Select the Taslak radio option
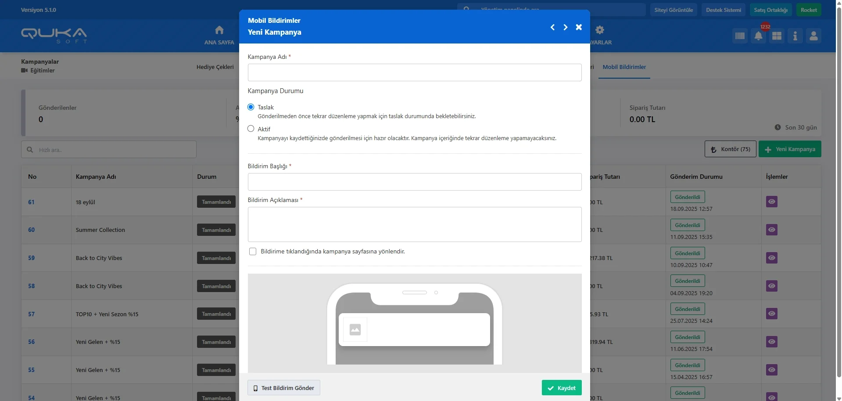842x401 pixels. (x=251, y=107)
